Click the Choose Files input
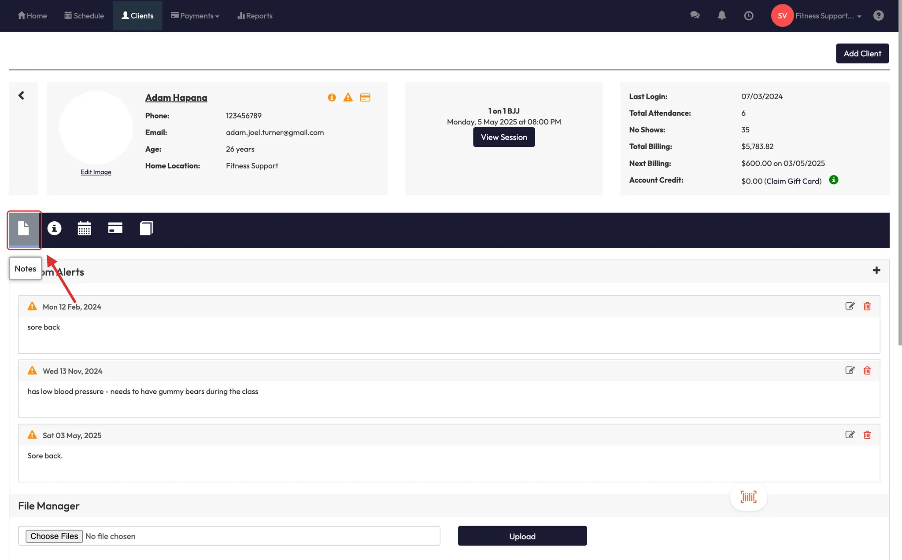902x560 pixels. [54, 536]
